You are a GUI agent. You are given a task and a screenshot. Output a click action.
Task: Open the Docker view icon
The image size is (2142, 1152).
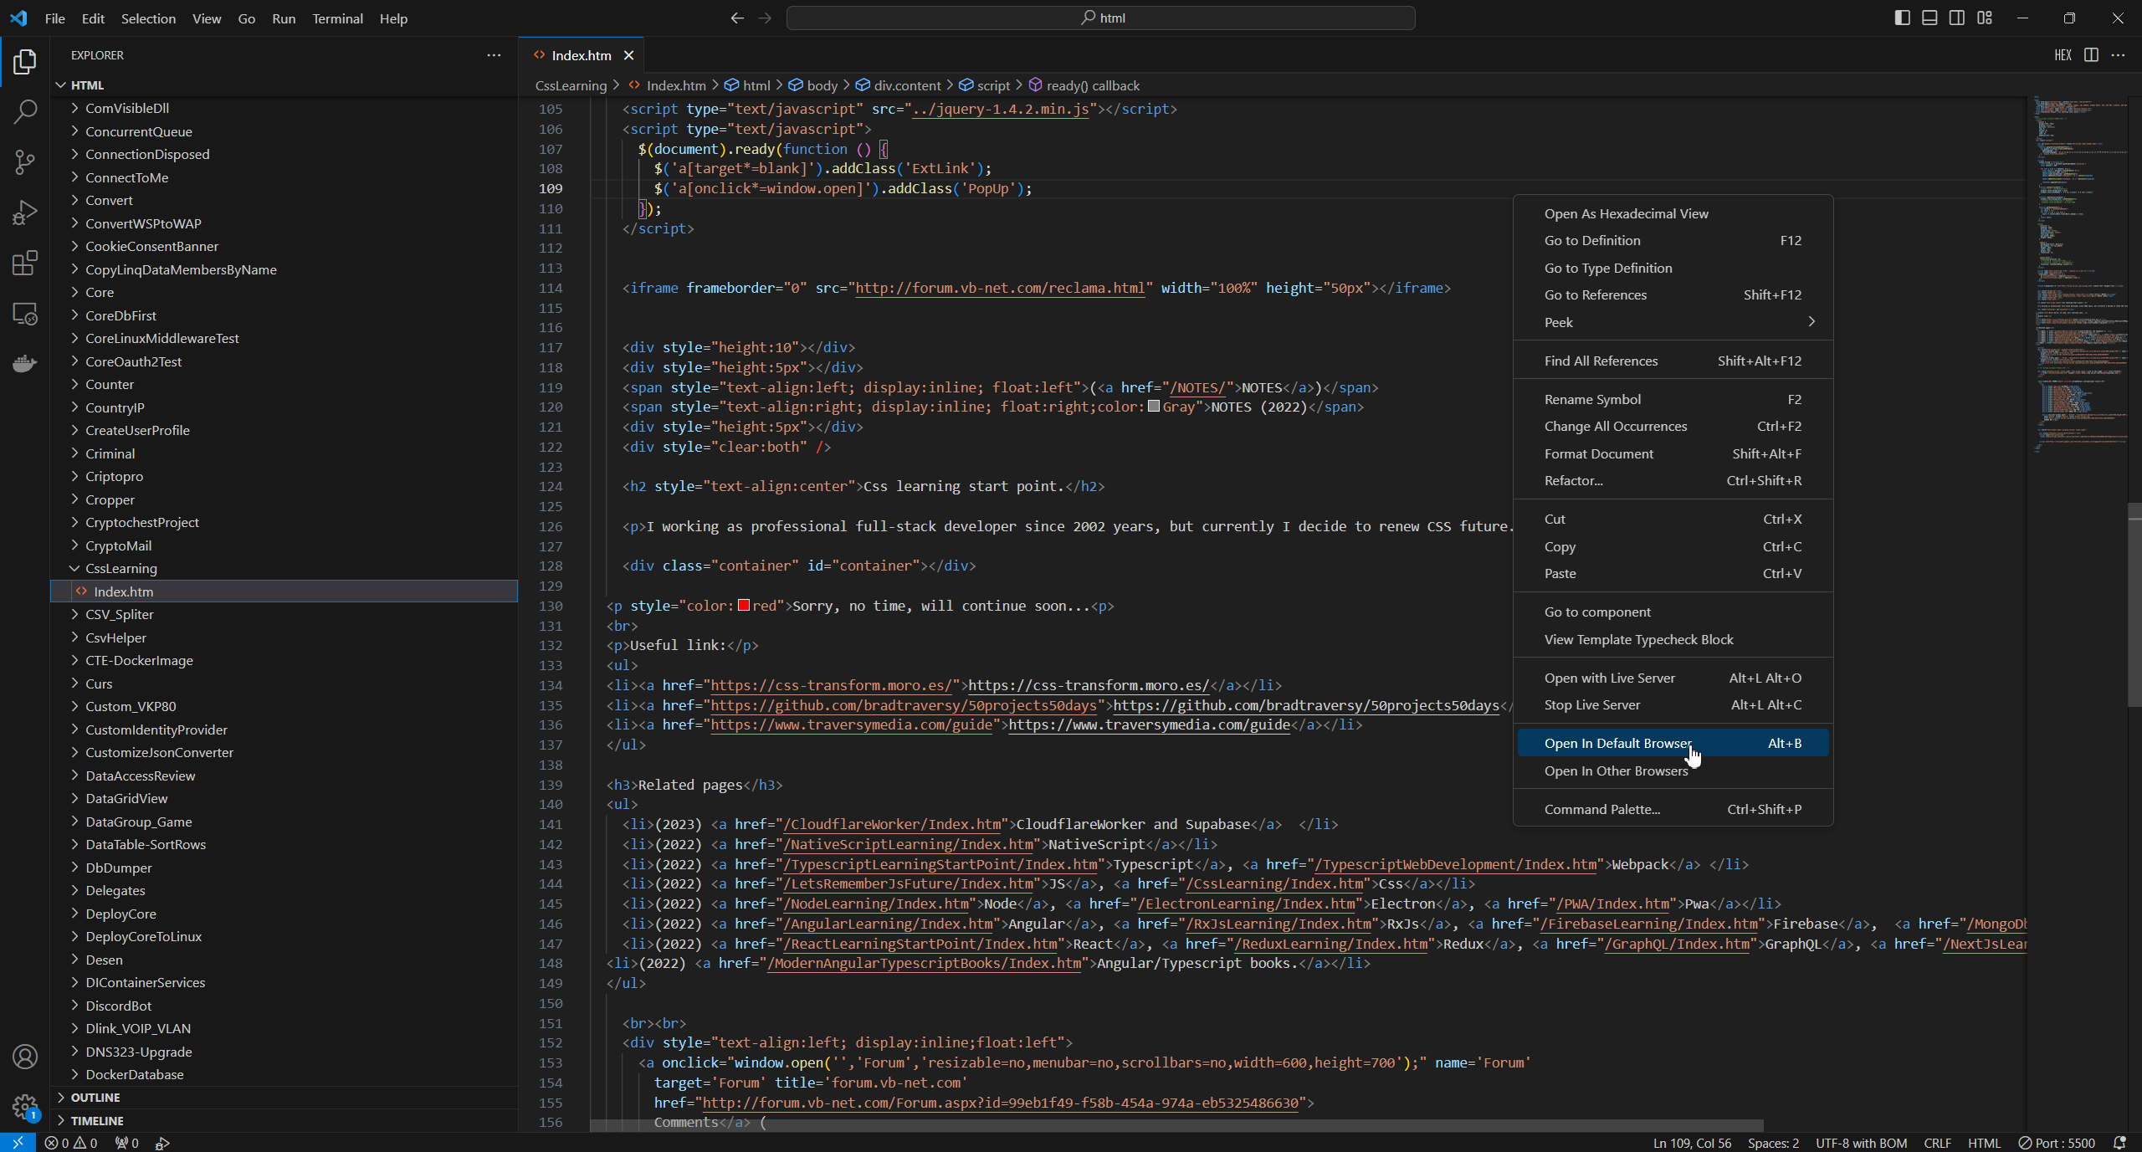(25, 364)
